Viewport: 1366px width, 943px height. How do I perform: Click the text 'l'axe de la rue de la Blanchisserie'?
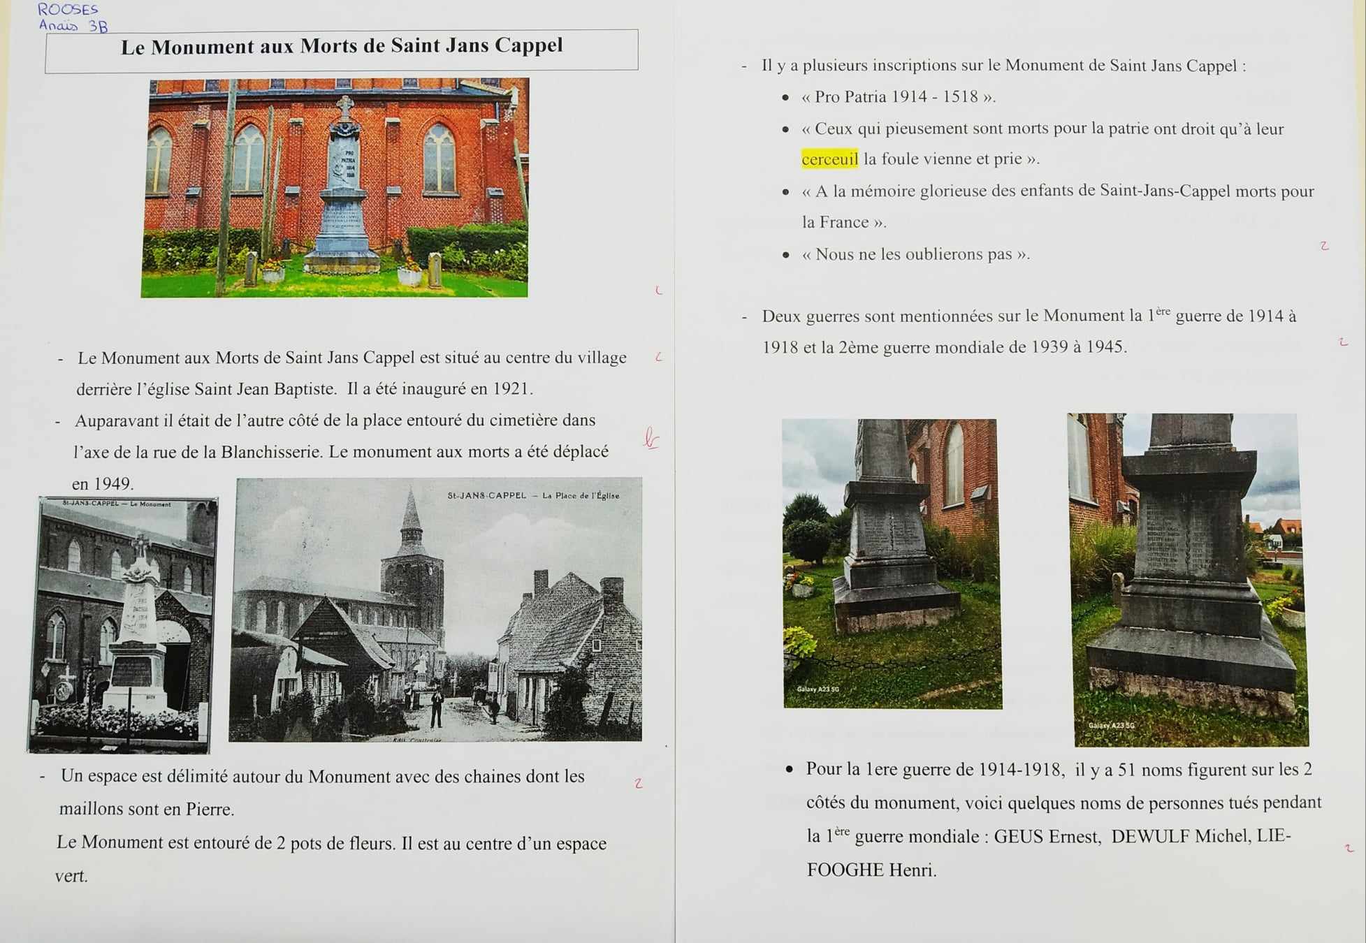point(198,452)
